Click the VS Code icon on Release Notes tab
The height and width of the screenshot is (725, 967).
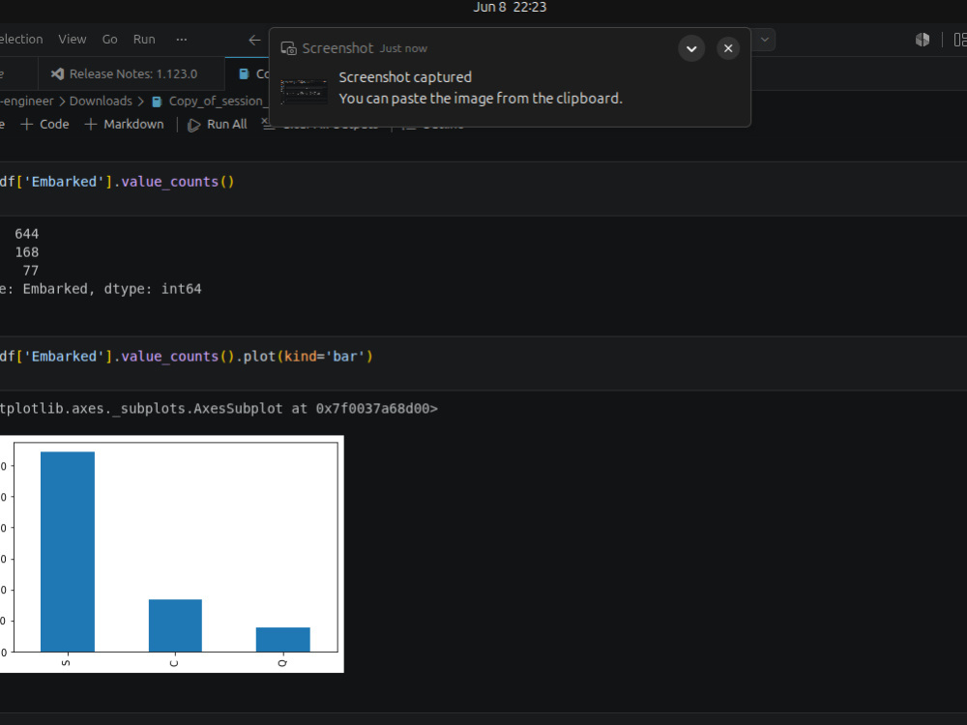[57, 74]
